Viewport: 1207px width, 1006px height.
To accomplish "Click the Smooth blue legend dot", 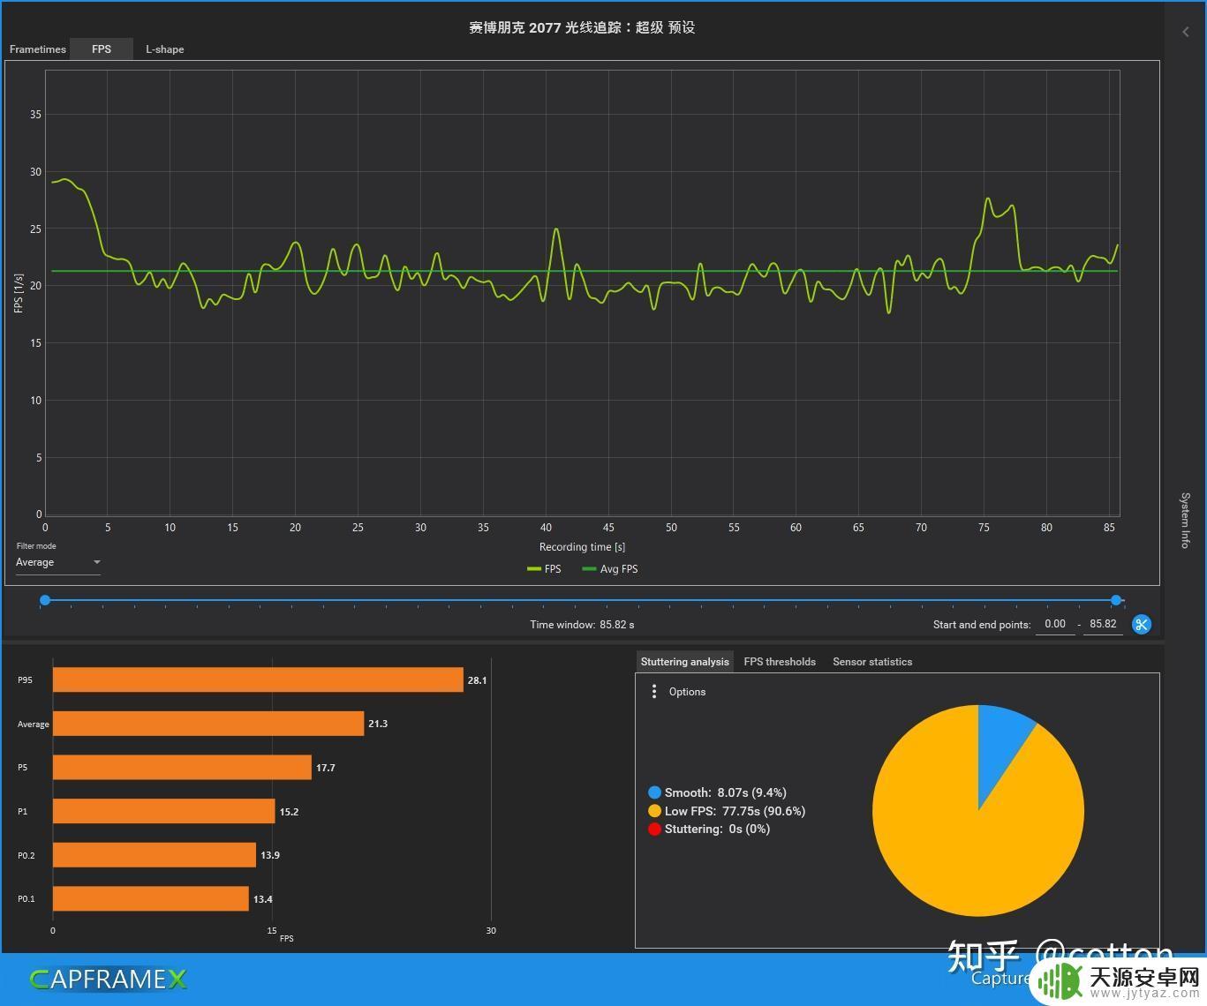I will (654, 792).
